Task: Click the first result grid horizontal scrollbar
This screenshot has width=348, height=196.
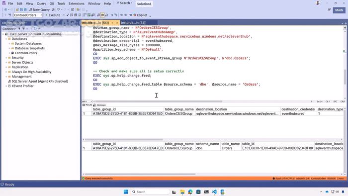Action: point(124,140)
